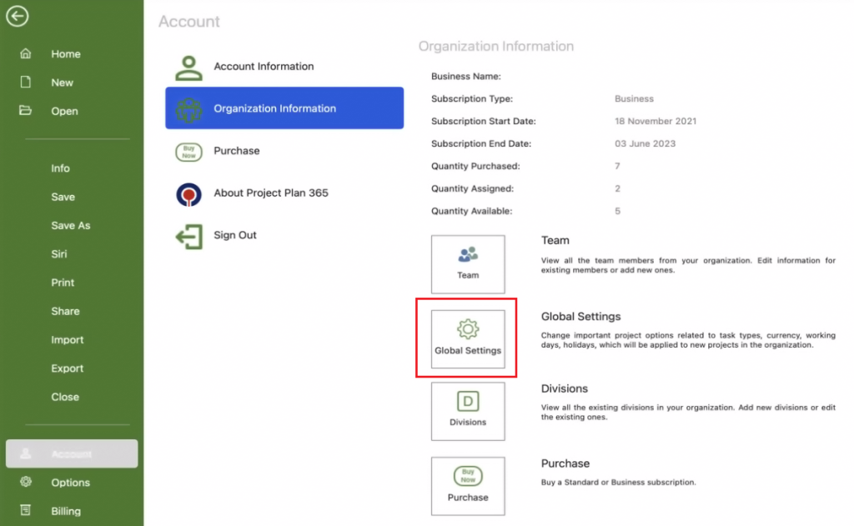Click the About Project Plan 365 icon
This screenshot has width=854, height=526.
[188, 192]
